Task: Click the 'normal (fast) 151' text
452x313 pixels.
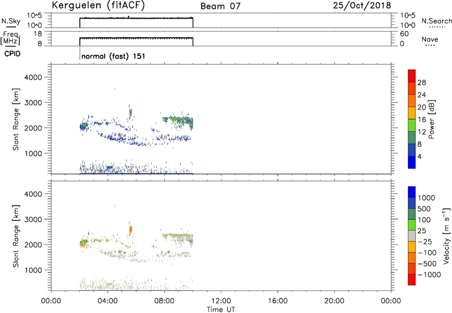Action: pos(114,56)
